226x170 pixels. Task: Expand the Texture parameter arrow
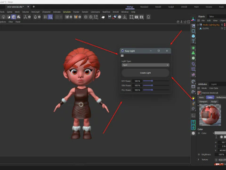pyautogui.click(x=198, y=160)
